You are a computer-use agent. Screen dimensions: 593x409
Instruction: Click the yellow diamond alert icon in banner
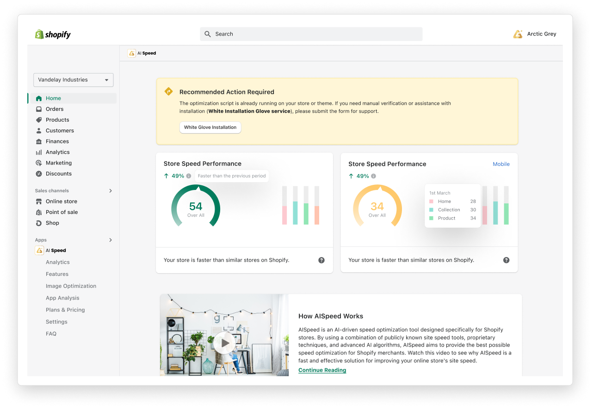point(169,92)
